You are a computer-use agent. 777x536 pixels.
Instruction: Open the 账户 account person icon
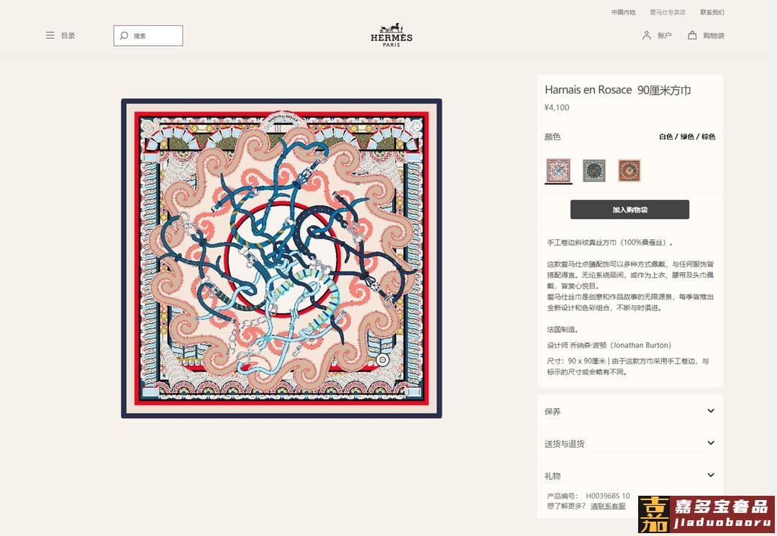(x=646, y=35)
